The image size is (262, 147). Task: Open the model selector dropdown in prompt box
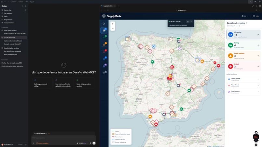[x=82, y=143]
